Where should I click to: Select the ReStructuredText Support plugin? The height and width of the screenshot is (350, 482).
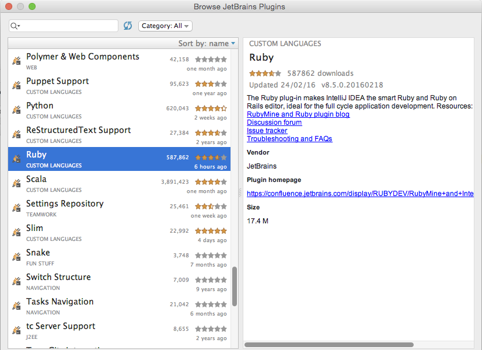(119, 135)
